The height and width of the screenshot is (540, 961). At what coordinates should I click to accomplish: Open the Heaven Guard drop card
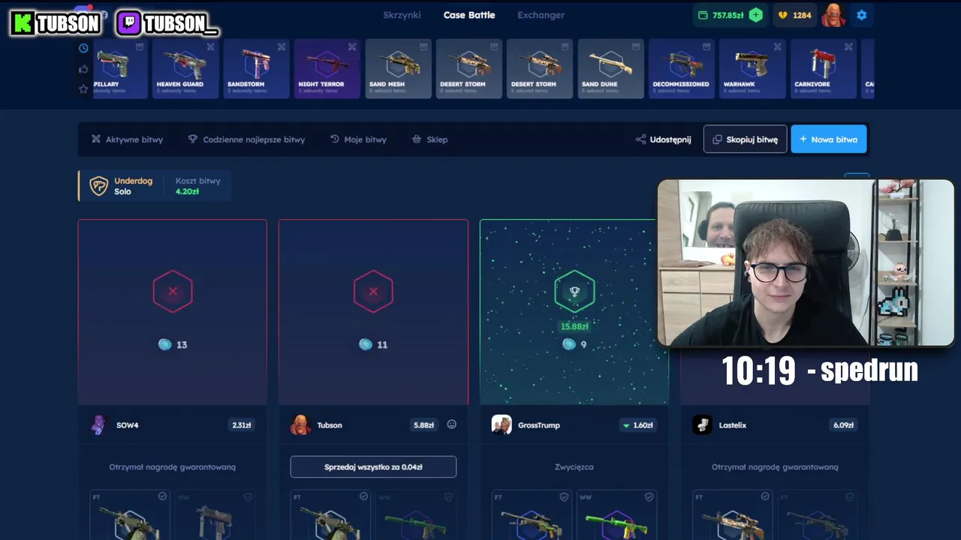click(x=185, y=69)
